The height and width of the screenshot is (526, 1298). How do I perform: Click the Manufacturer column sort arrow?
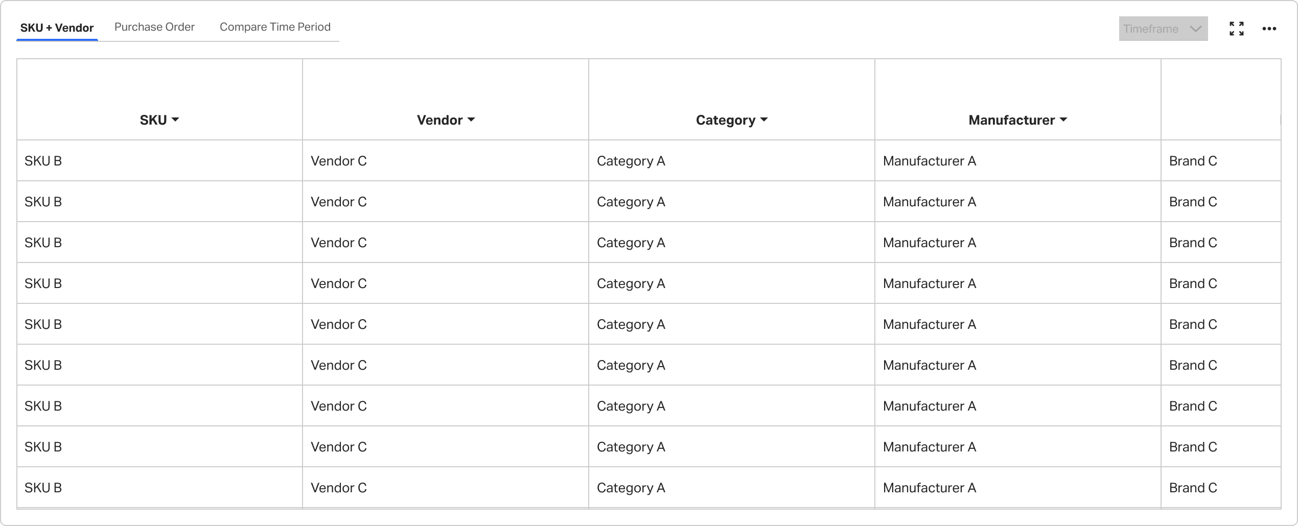[1063, 119]
